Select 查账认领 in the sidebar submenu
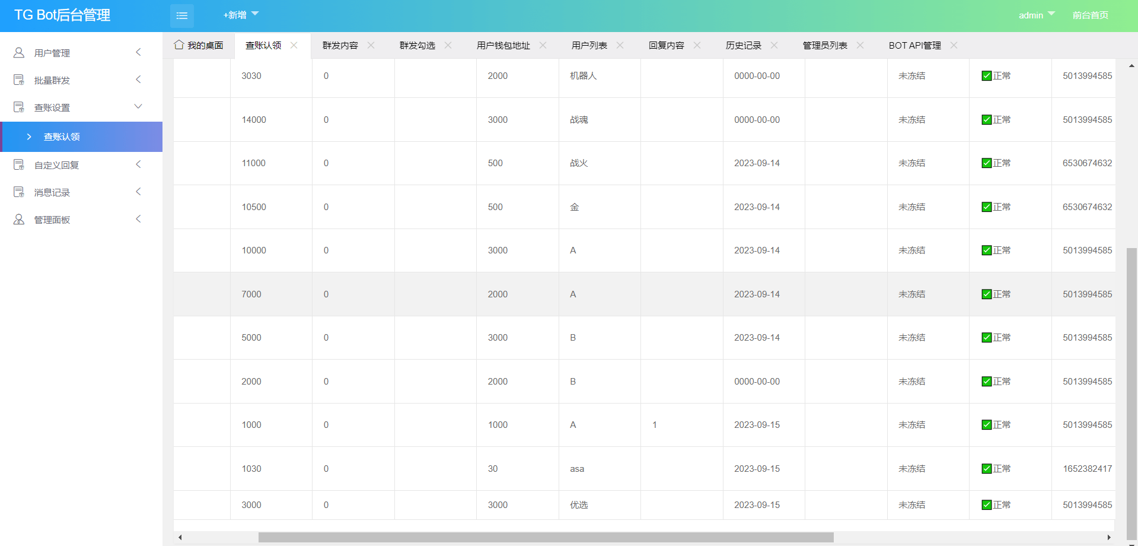1138x546 pixels. click(x=62, y=137)
